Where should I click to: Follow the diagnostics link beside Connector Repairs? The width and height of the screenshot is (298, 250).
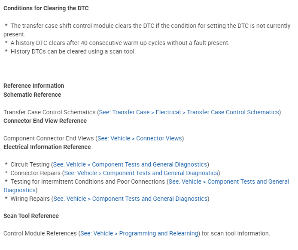coord(141,173)
